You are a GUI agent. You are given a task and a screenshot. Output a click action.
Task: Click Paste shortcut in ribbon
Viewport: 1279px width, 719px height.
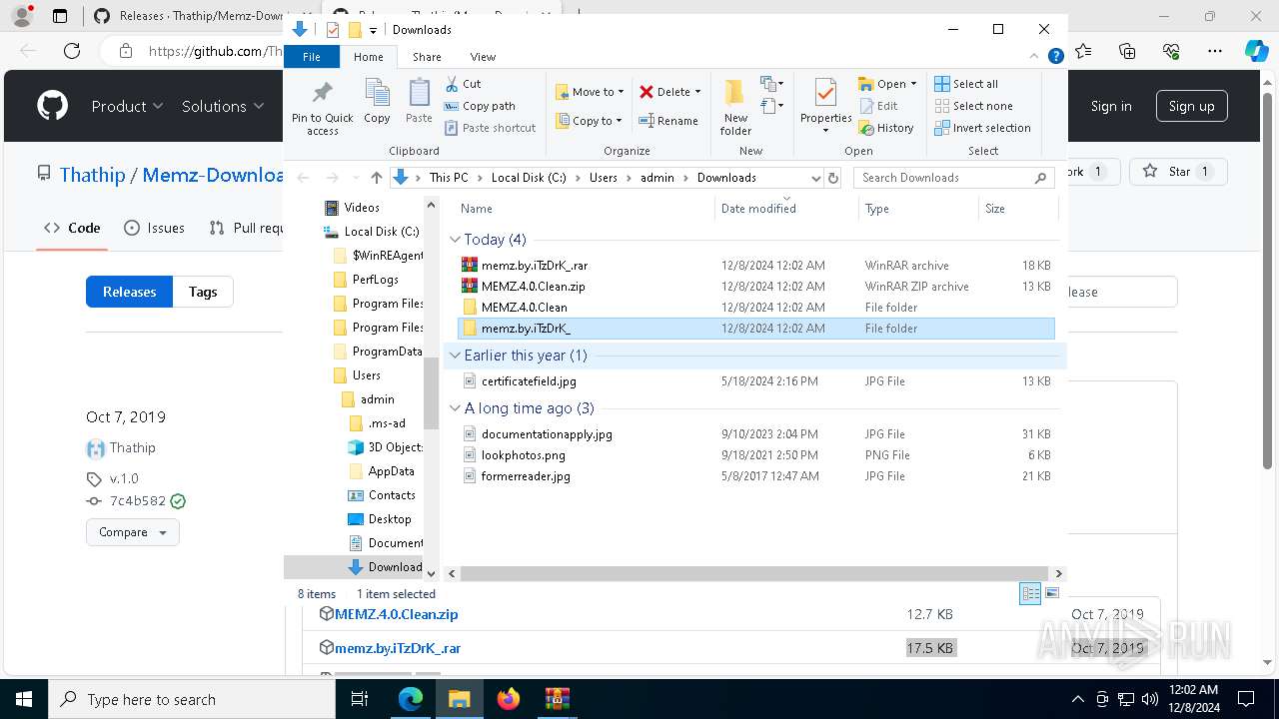point(491,128)
